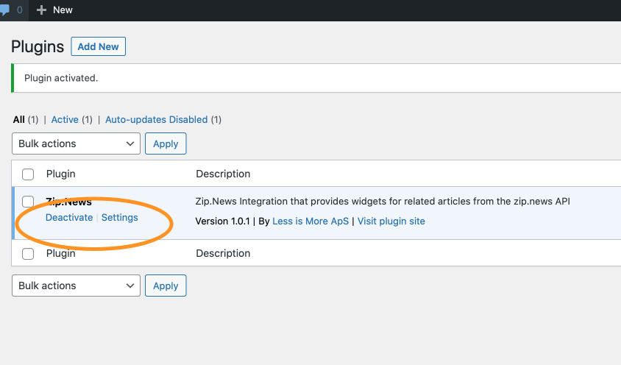Expand the bottom Bulk actions dropdown
Image resolution: width=621 pixels, height=365 pixels.
[76, 286]
